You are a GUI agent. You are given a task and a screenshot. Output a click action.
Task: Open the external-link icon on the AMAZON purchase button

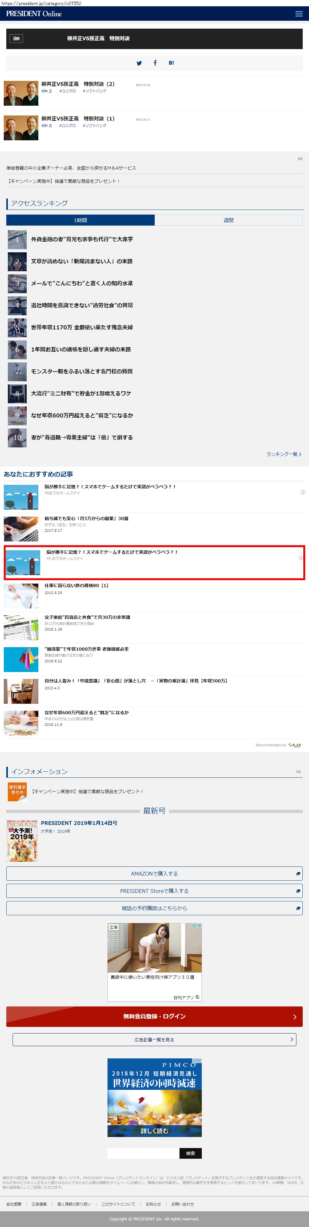[298, 874]
